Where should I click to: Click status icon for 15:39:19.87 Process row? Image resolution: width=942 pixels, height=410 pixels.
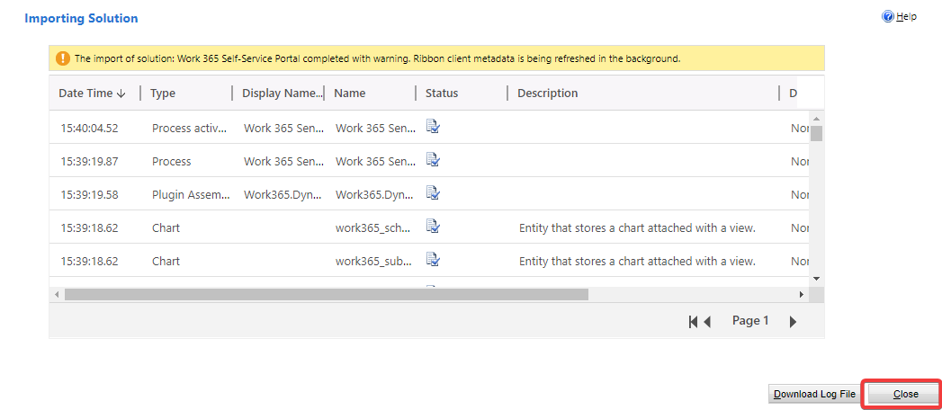click(433, 160)
